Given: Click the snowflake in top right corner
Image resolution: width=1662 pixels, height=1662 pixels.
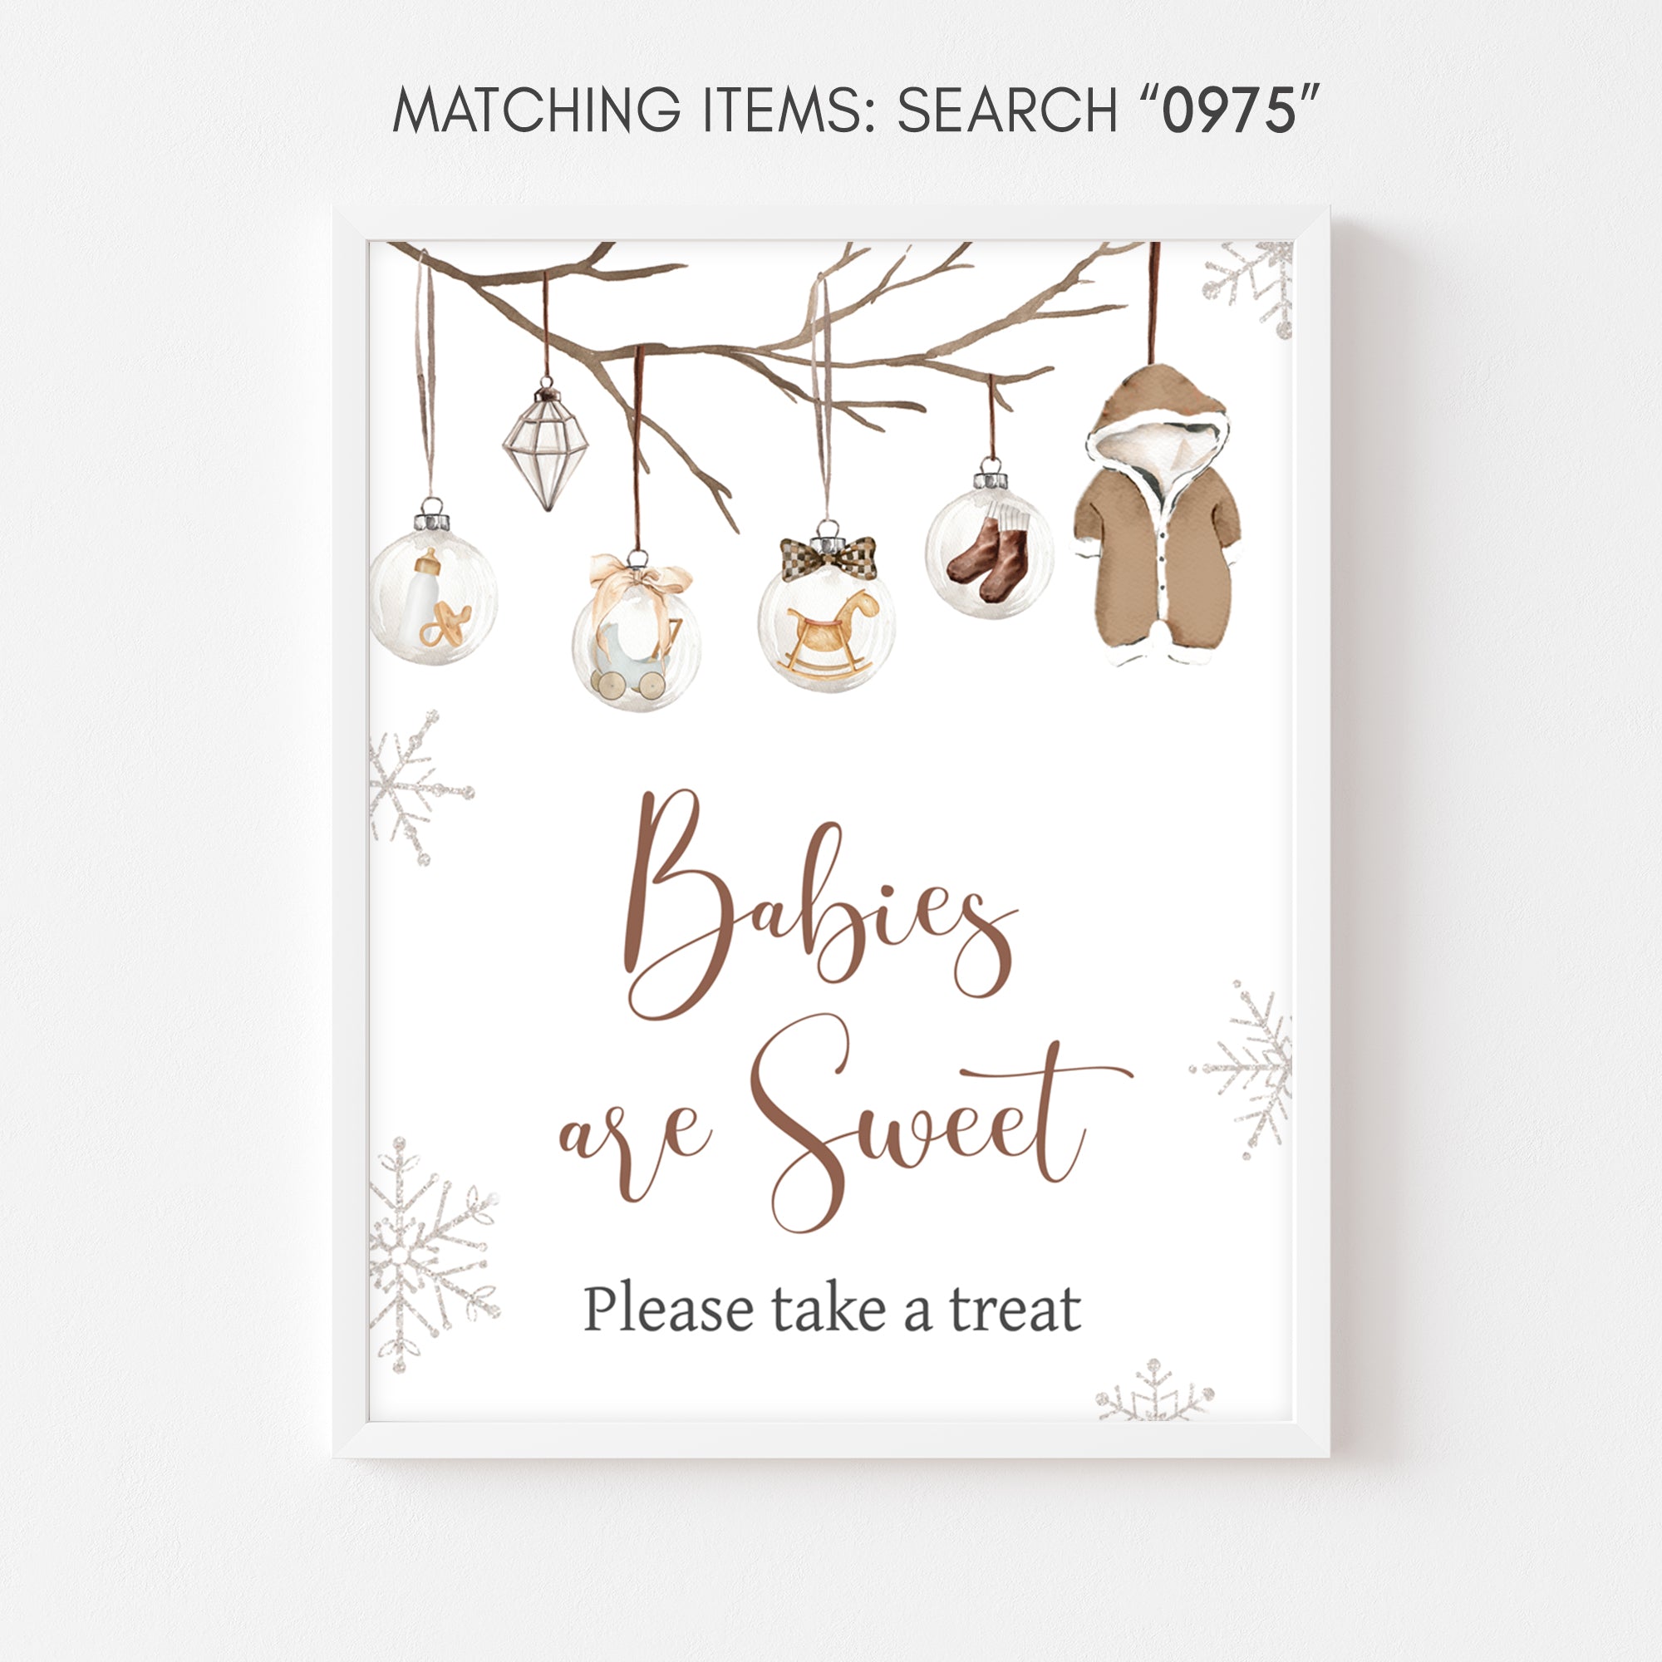Looking at the screenshot, I should pos(1250,289).
